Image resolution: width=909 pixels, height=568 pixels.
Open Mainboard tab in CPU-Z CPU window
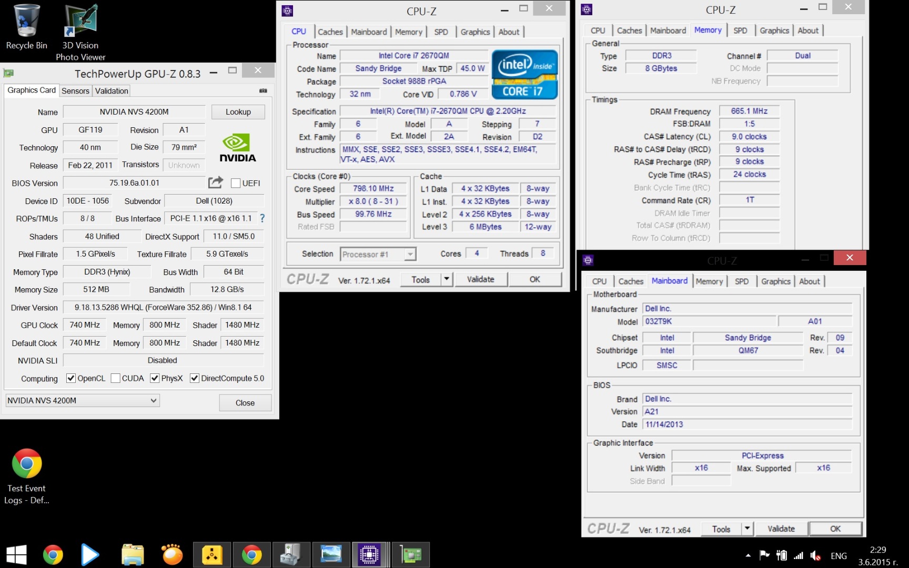pos(369,32)
